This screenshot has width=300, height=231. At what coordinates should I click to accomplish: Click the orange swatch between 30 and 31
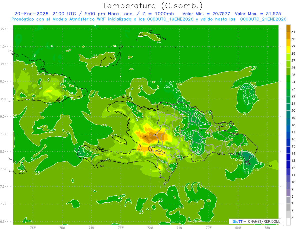coord(288,35)
